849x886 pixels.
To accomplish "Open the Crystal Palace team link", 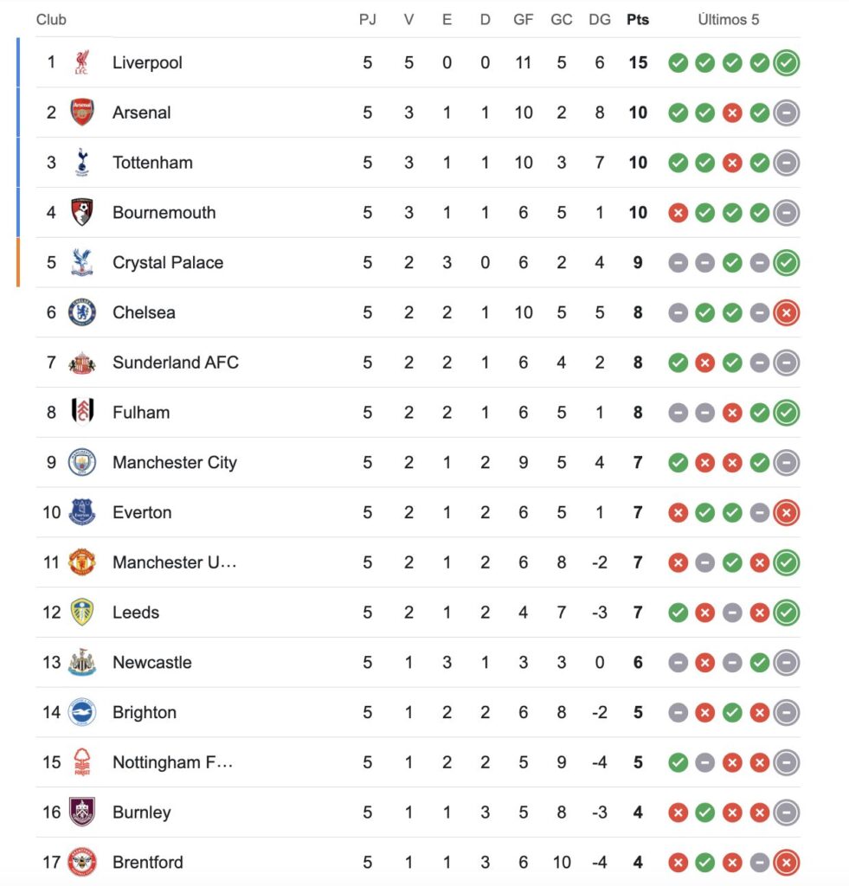I will click(168, 262).
